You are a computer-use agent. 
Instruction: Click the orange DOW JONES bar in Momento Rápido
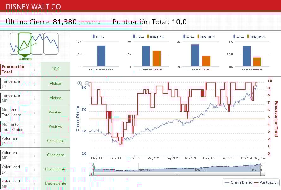[157, 58]
